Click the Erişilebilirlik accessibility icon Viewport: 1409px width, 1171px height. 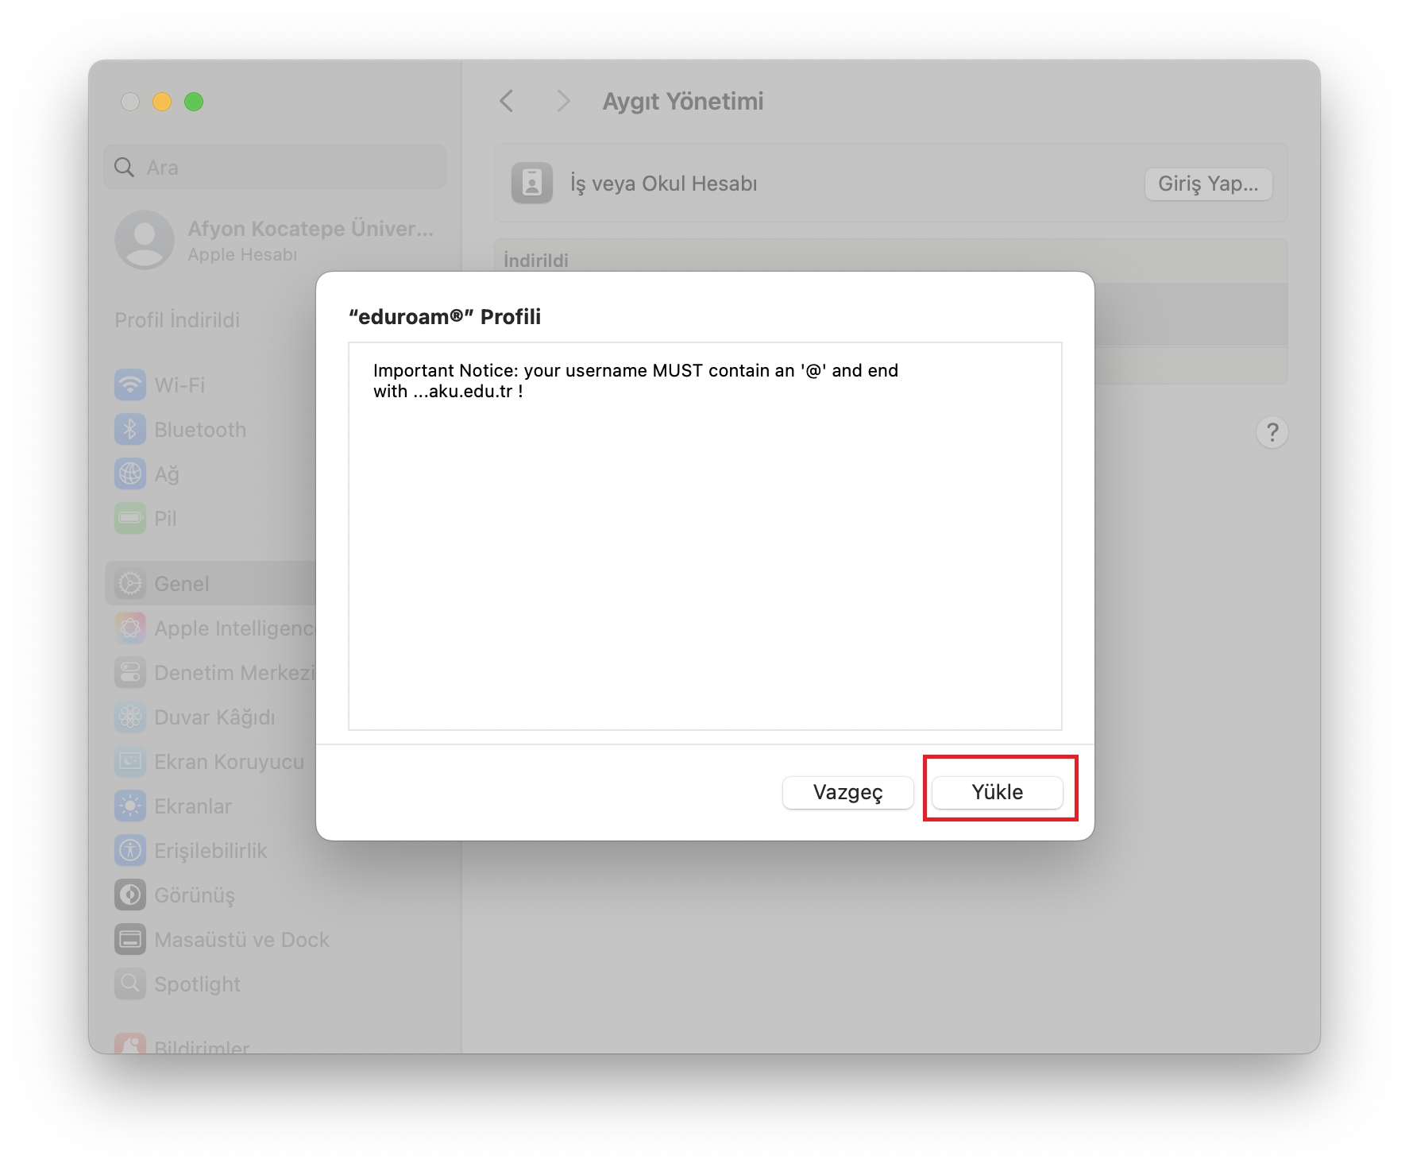(130, 851)
